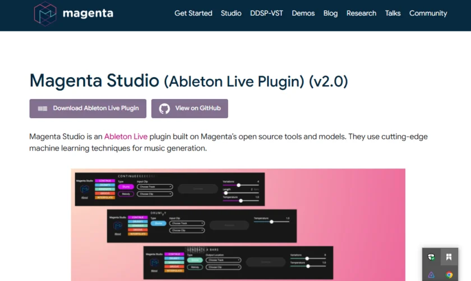Viewport: 471px width, 281px height.
Task: Click the Magenta hexagon logo icon
Action: 45,13
